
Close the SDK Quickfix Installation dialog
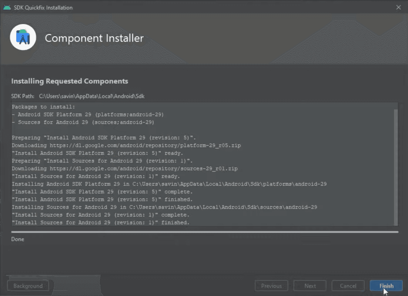[x=398, y=7]
